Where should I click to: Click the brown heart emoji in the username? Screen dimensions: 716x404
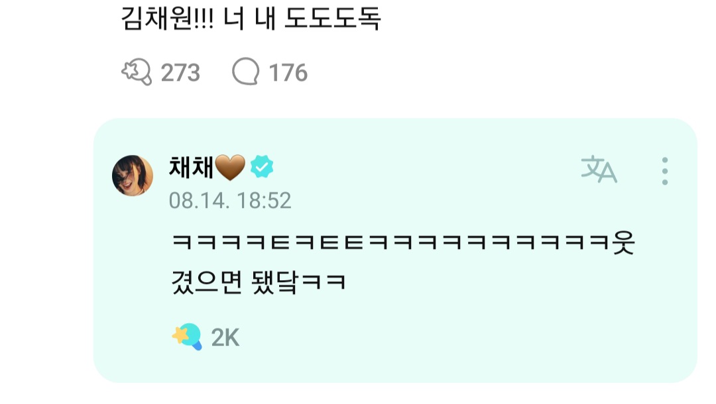click(230, 167)
